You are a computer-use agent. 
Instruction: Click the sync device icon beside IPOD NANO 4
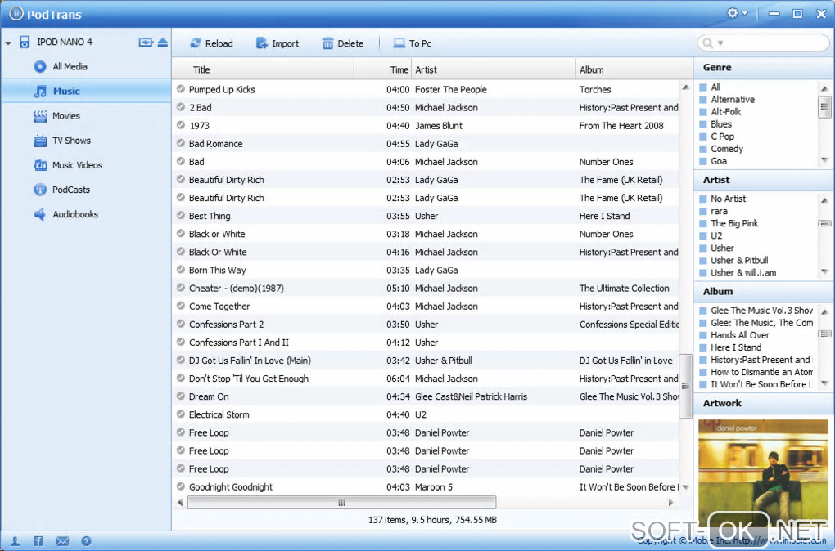(146, 42)
